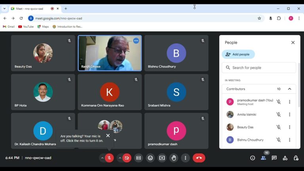This screenshot has width=304, height=171.
Task: Dismiss the 'Are you talking?' mic tooltip
Action: [x=108, y=135]
